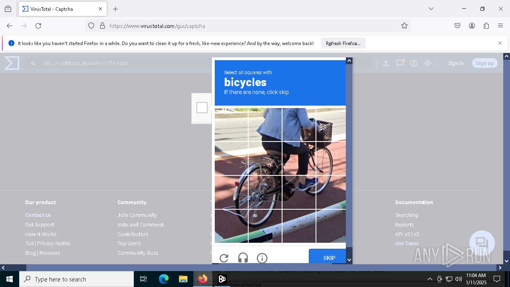Open site security shield icon

point(91,26)
